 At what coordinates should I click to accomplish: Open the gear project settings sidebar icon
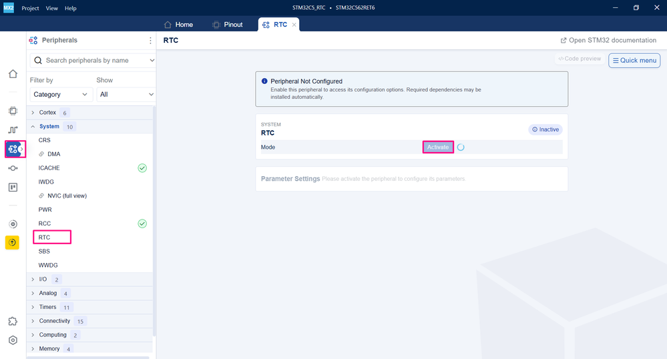(x=13, y=224)
